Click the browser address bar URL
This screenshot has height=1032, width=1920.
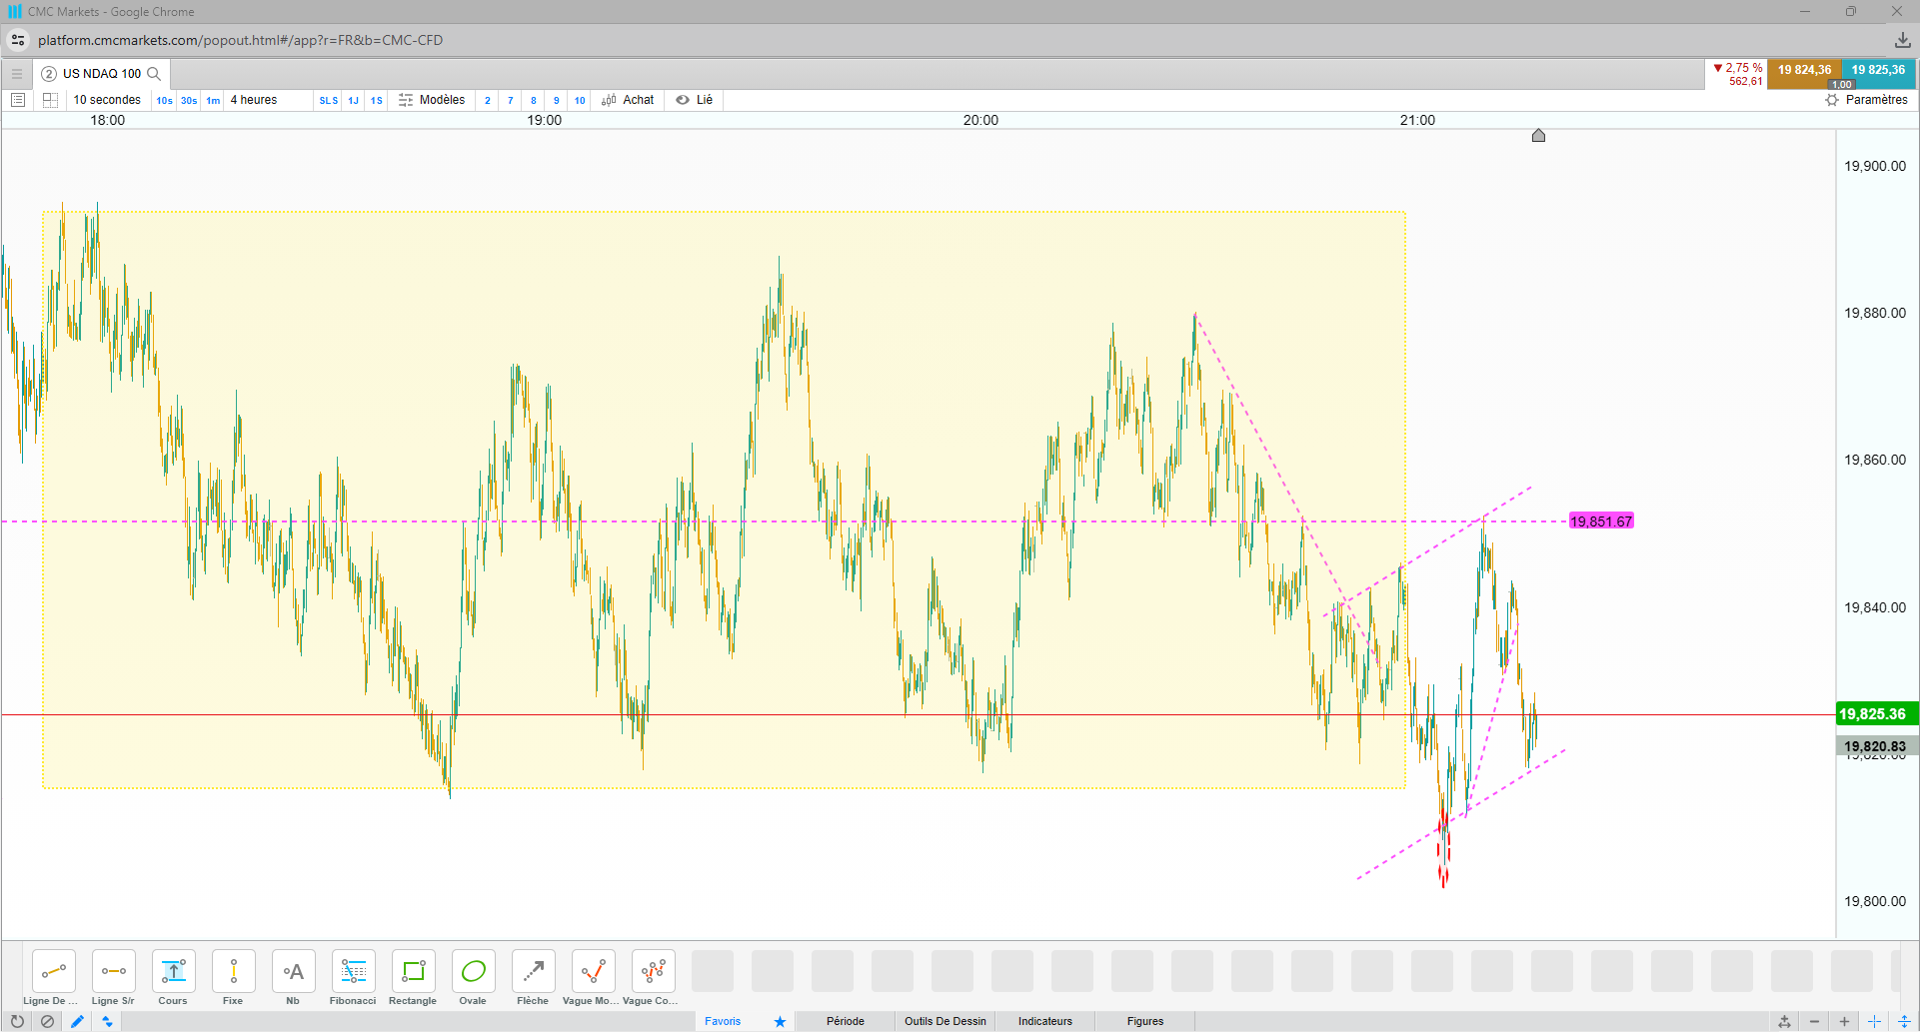(x=240, y=40)
